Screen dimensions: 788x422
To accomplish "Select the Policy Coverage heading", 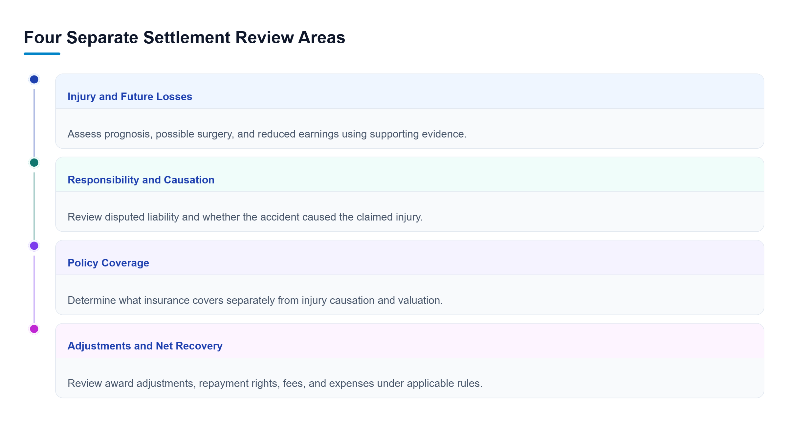I will click(x=108, y=263).
